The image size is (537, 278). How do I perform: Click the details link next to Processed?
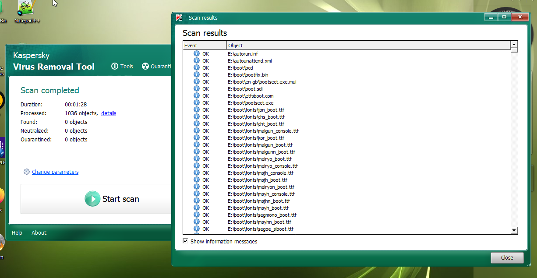109,113
